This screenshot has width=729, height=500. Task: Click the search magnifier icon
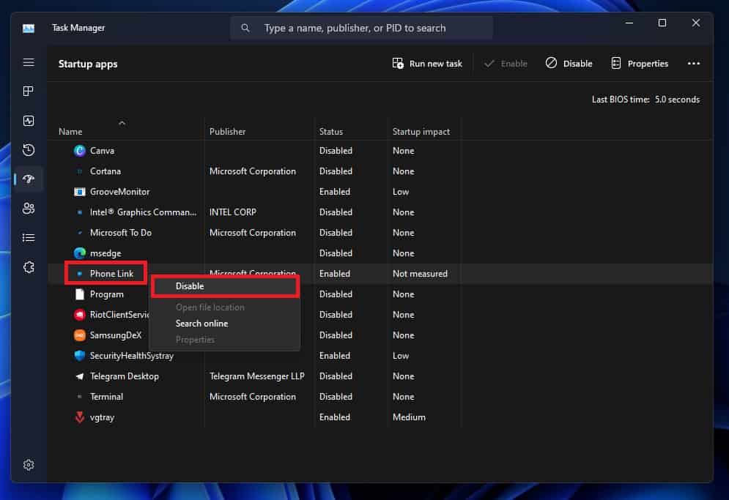(245, 29)
